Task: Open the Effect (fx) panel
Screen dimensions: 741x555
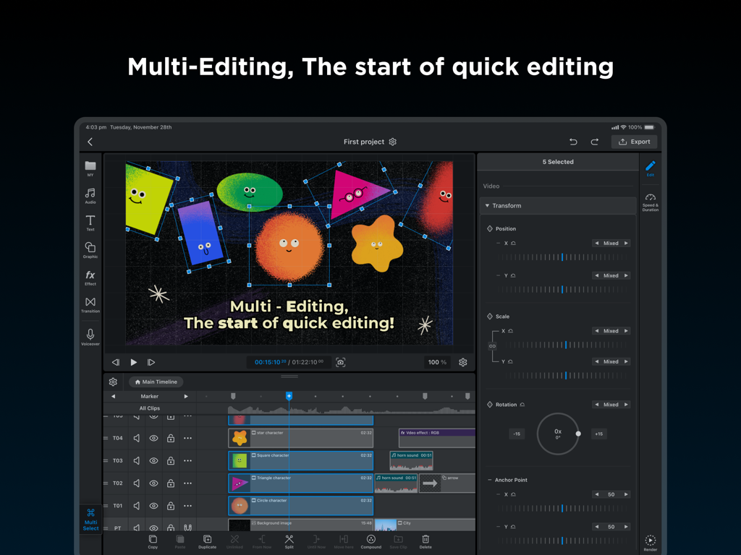Action: pos(90,278)
